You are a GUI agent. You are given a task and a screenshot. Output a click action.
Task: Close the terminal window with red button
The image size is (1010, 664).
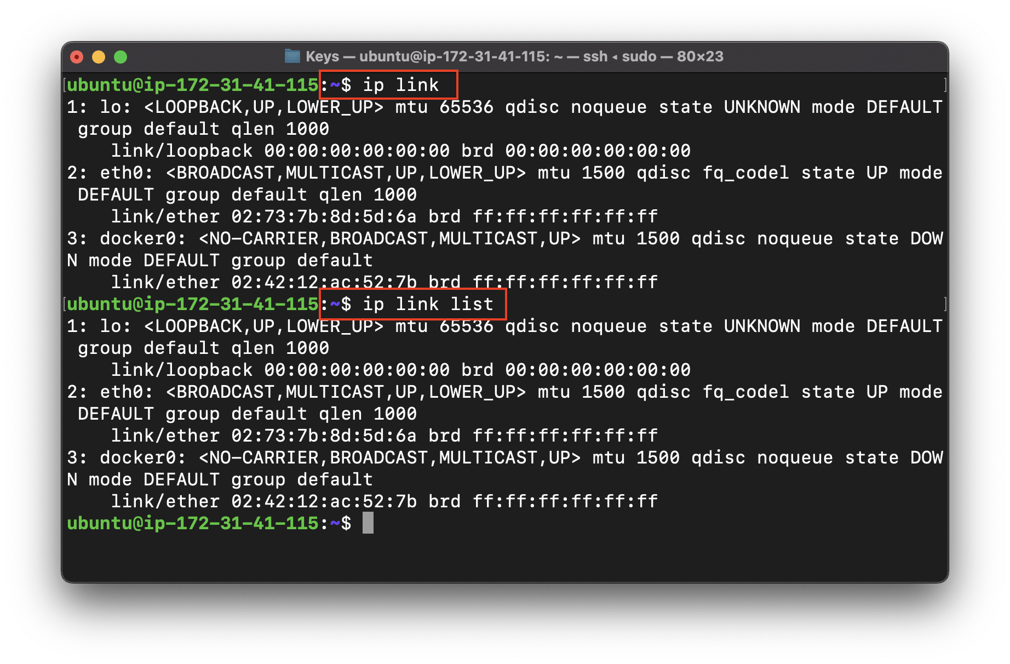77,57
